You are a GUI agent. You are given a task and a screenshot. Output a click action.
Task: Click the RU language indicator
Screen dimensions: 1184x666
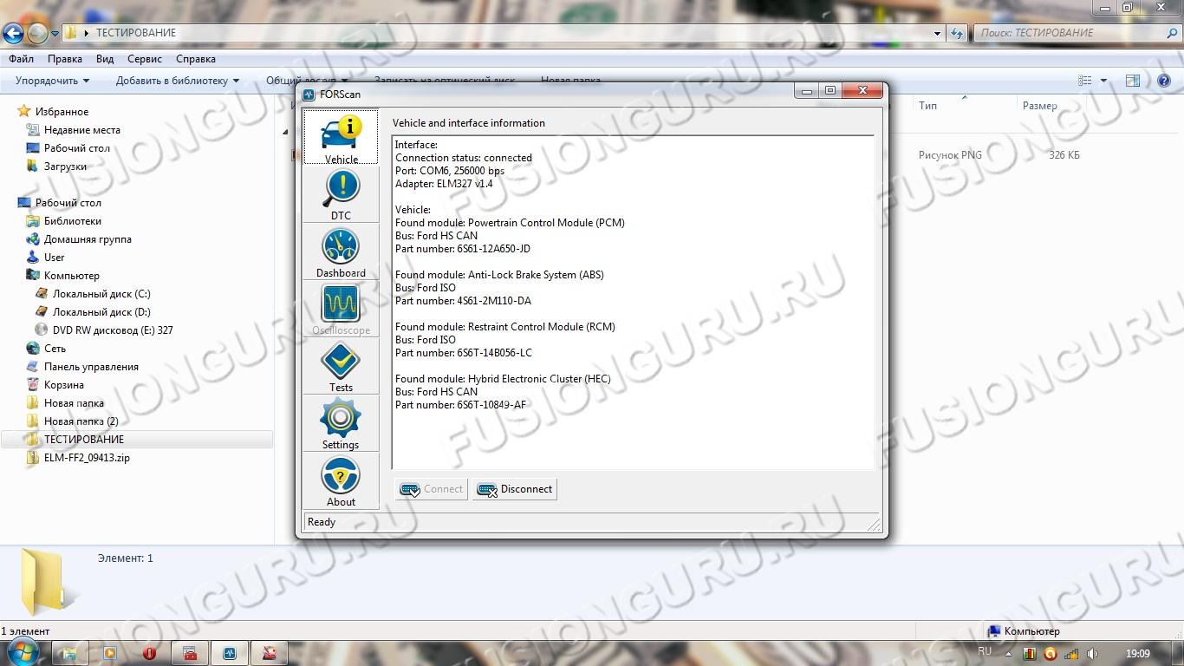click(985, 651)
